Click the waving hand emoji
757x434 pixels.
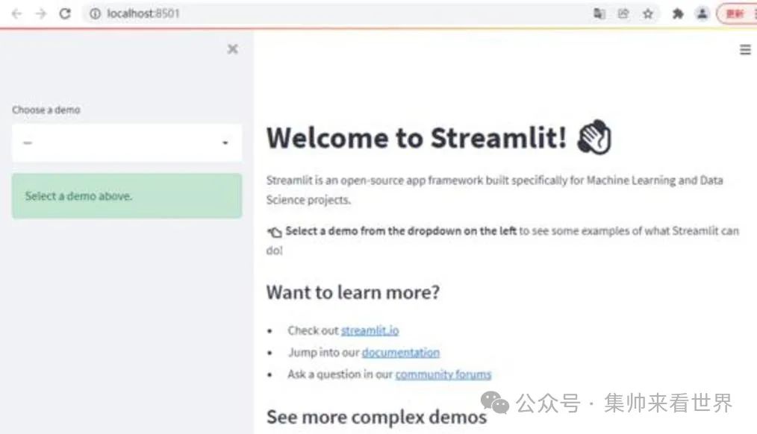(x=594, y=137)
